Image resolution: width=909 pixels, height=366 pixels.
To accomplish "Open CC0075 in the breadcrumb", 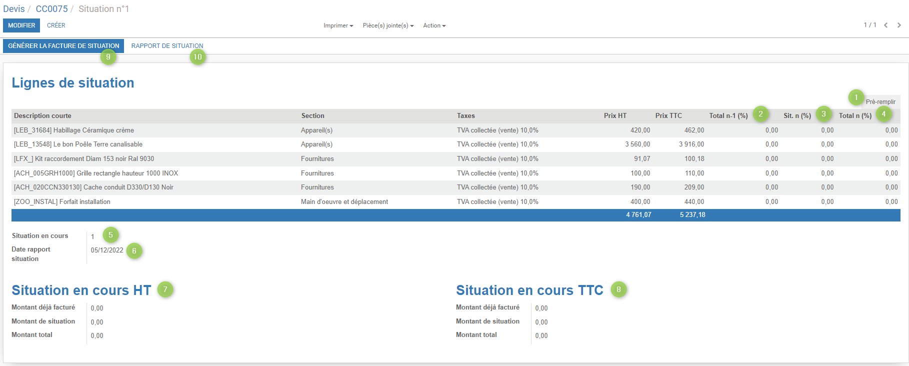I will click(x=51, y=9).
